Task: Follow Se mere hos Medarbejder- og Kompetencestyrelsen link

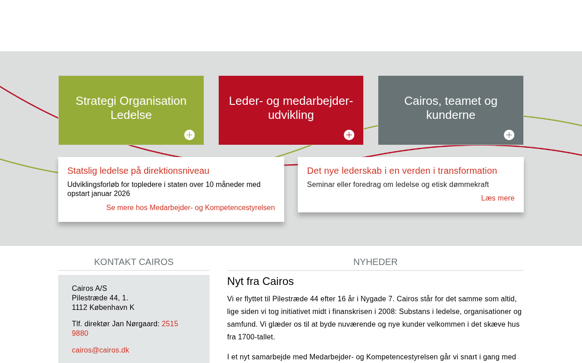Action: pyautogui.click(x=191, y=207)
